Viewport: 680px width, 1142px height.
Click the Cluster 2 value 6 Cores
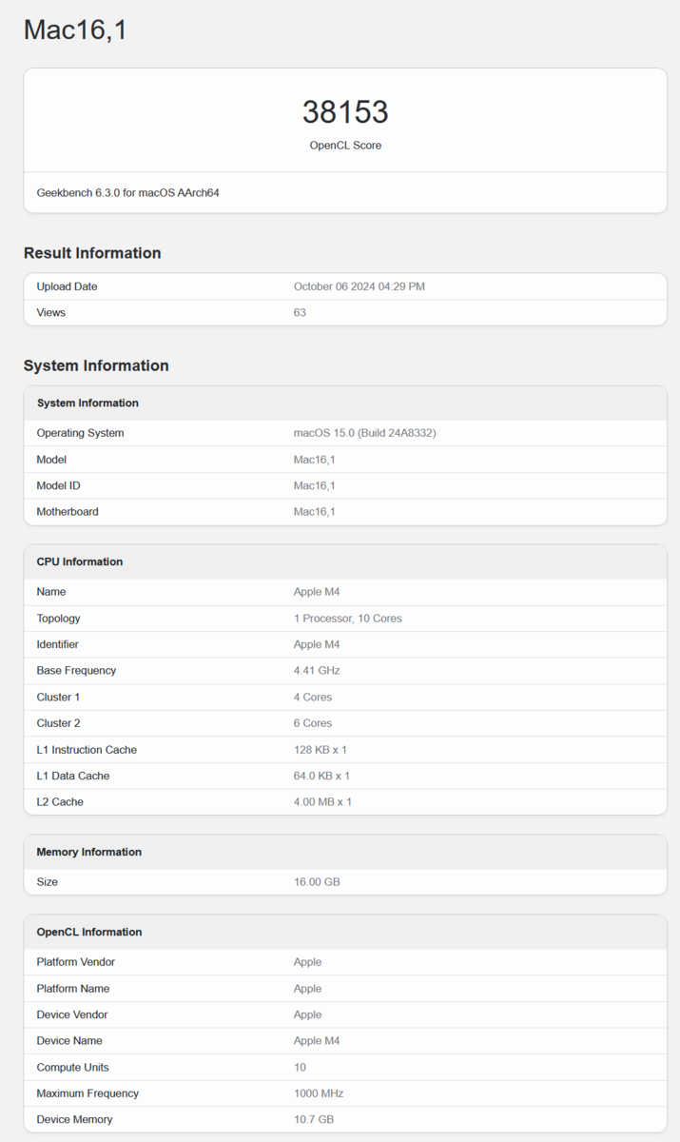pyautogui.click(x=312, y=723)
